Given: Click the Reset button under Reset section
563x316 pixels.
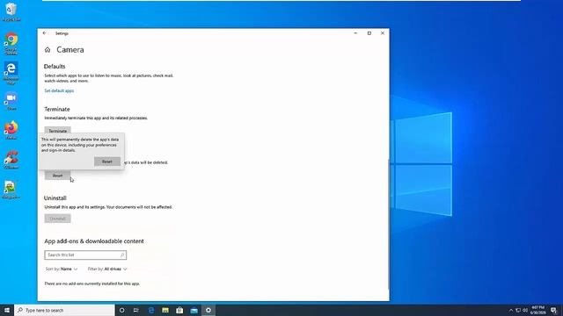Looking at the screenshot, I should coord(57,176).
